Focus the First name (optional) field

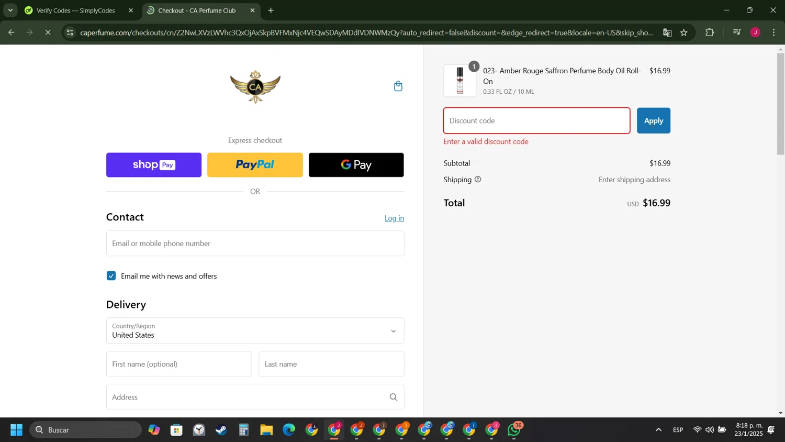coord(178,364)
